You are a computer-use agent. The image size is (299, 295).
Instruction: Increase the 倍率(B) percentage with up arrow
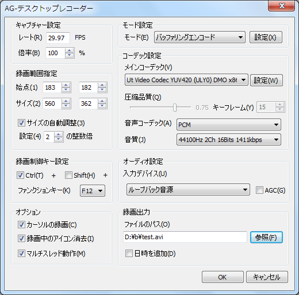[69, 51]
